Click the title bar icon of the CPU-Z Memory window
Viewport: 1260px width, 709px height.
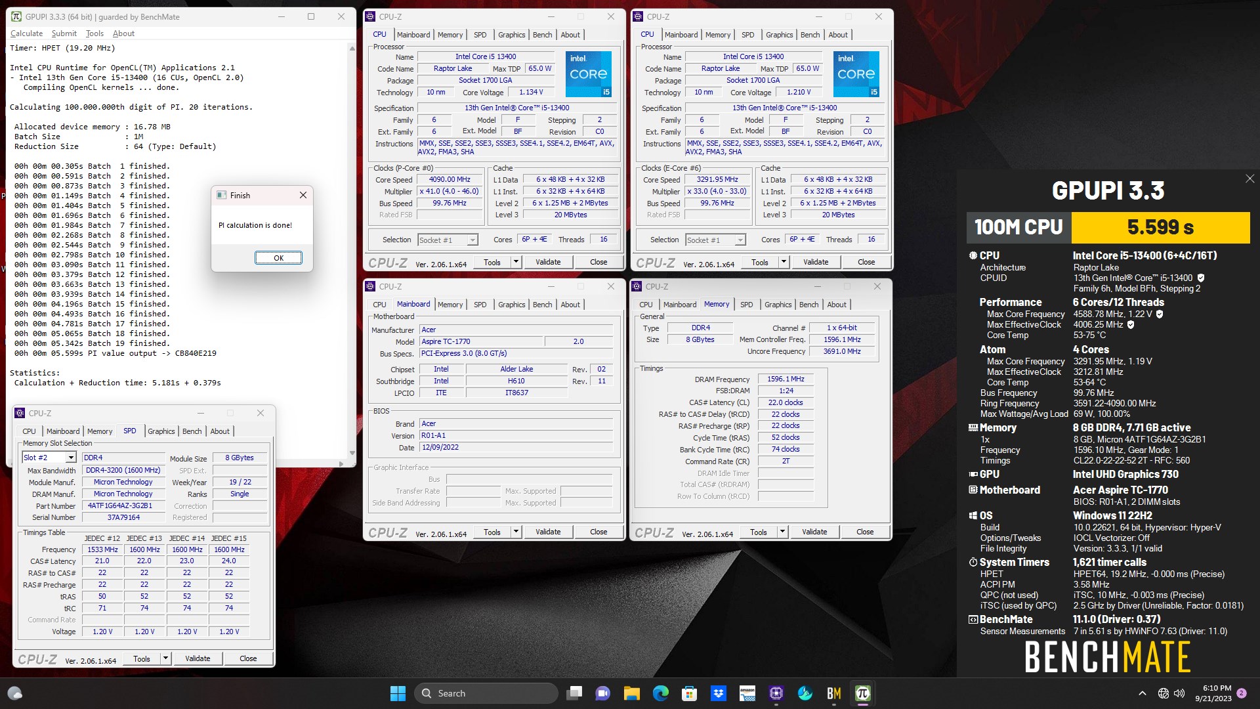pos(637,286)
